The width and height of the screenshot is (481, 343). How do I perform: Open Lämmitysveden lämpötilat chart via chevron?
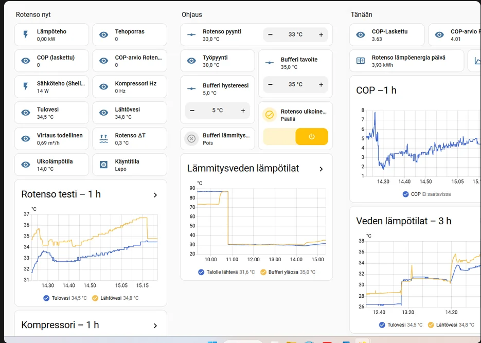click(x=321, y=169)
